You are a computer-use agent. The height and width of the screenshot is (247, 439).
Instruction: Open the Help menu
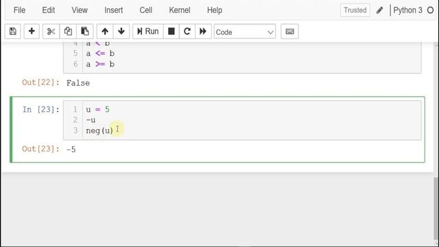215,10
